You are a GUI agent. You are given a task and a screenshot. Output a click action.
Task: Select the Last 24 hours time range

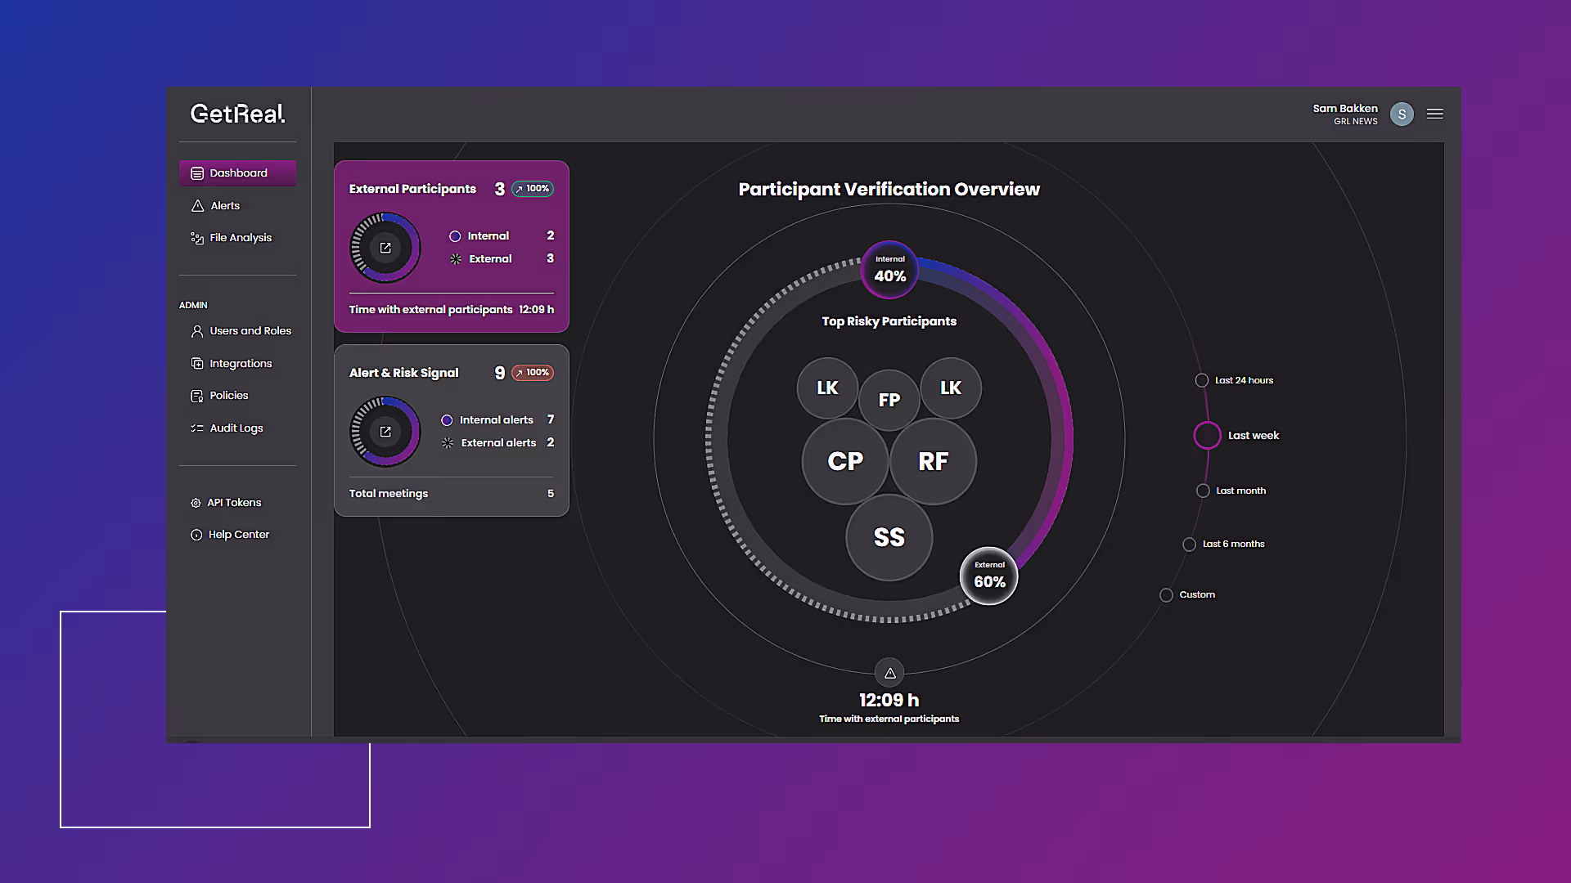click(x=1202, y=380)
